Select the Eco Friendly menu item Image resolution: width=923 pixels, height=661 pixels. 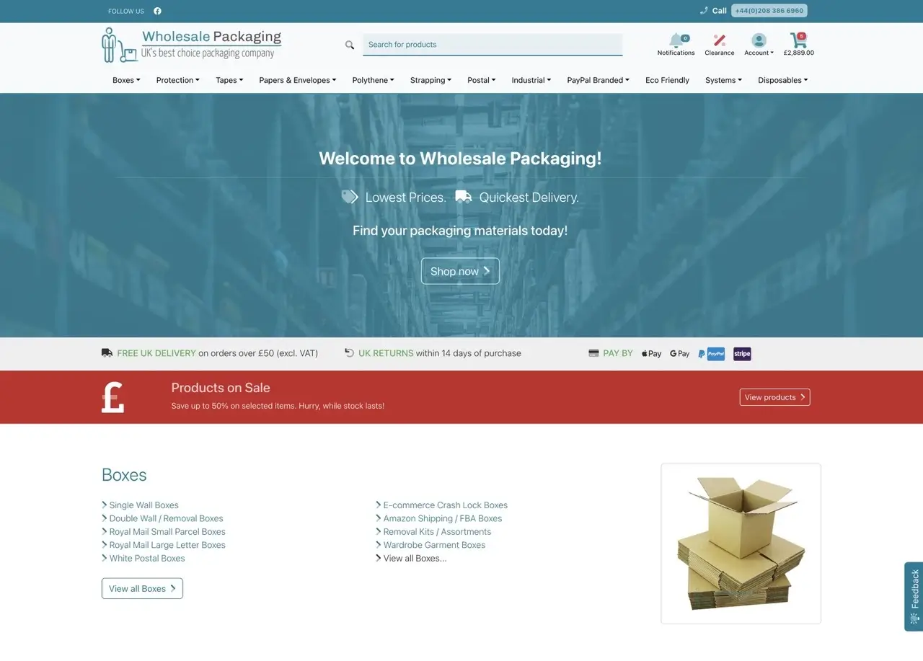667,80
